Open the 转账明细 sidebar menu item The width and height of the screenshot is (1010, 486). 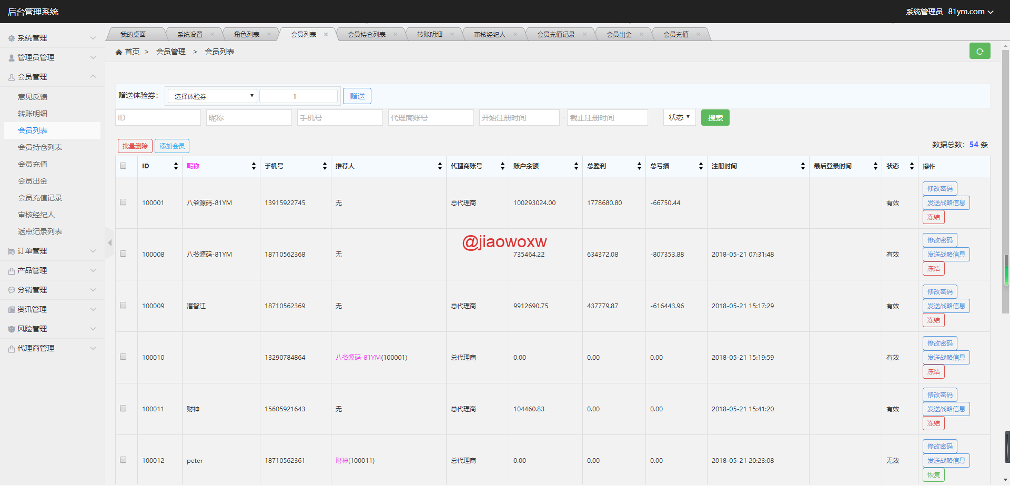coord(33,114)
